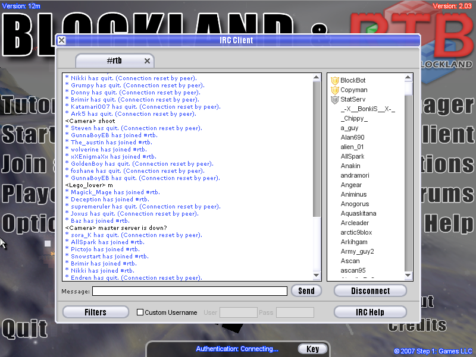Close the #rtb channel tab
This screenshot has width=476, height=357.
point(147,61)
